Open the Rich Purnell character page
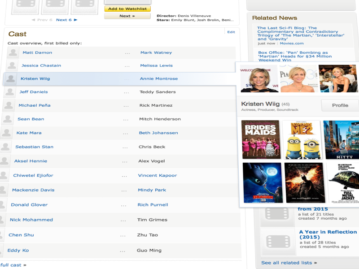359x269 pixels. click(153, 205)
